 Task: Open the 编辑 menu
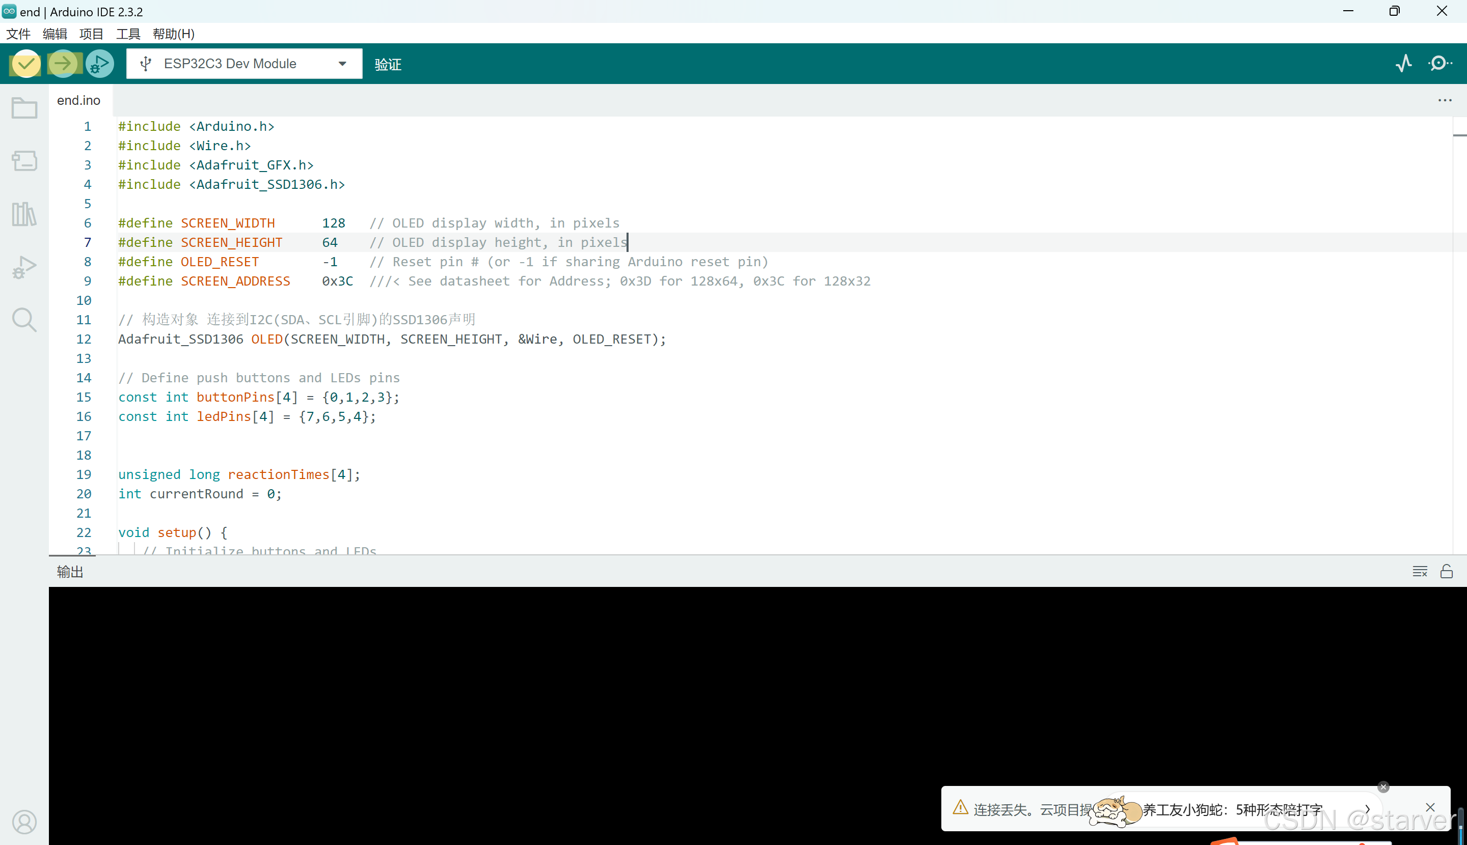pyautogui.click(x=55, y=34)
